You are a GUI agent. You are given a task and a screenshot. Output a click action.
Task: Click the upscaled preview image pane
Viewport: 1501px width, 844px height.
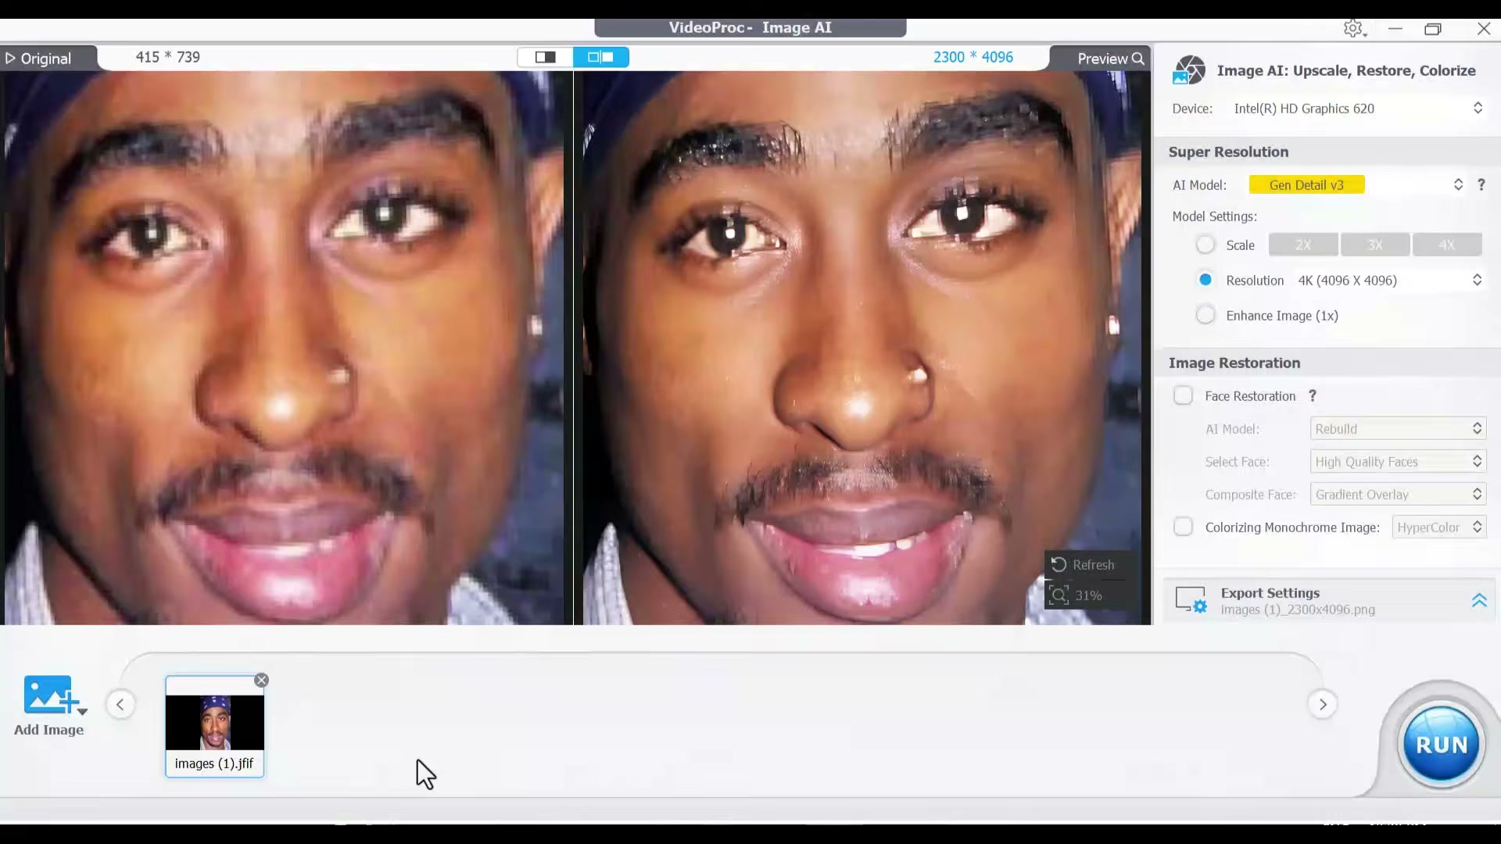[x=863, y=348]
